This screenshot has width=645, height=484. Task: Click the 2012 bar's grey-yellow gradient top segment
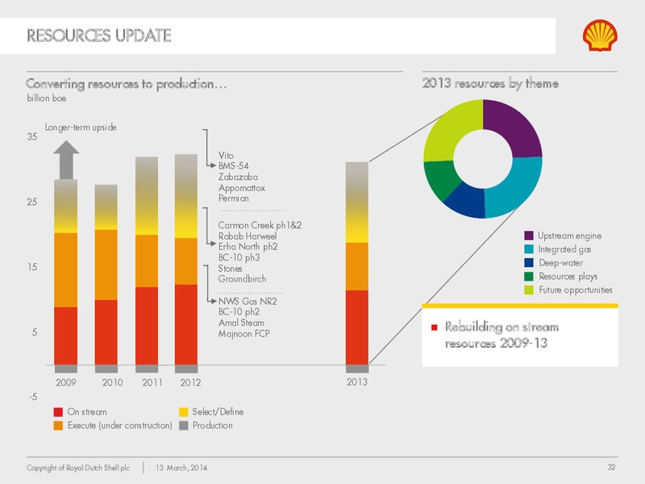[186, 196]
